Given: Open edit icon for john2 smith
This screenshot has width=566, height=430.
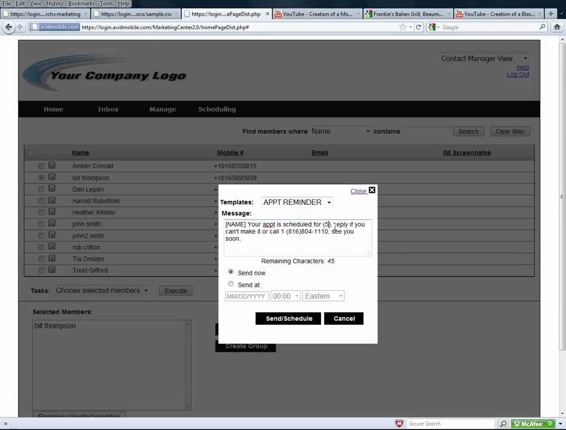Looking at the screenshot, I should tap(52, 235).
